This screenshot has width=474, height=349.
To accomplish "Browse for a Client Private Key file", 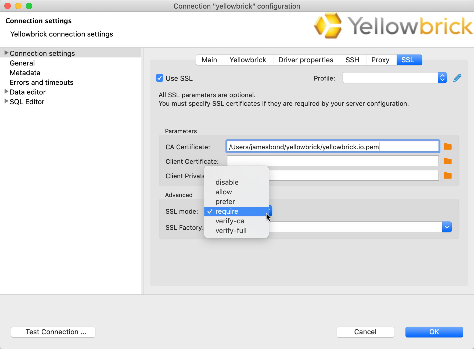I will pyautogui.click(x=448, y=176).
